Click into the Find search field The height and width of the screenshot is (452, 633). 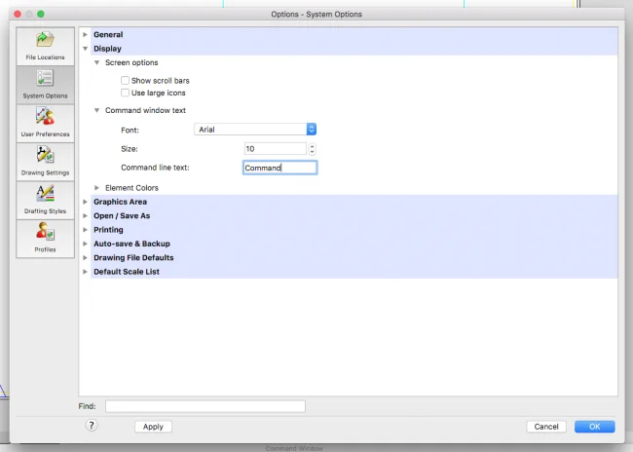(205, 406)
